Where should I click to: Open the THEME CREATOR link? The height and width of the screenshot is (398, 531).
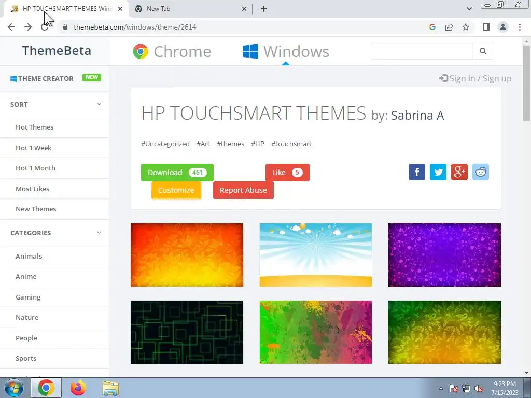click(42, 79)
